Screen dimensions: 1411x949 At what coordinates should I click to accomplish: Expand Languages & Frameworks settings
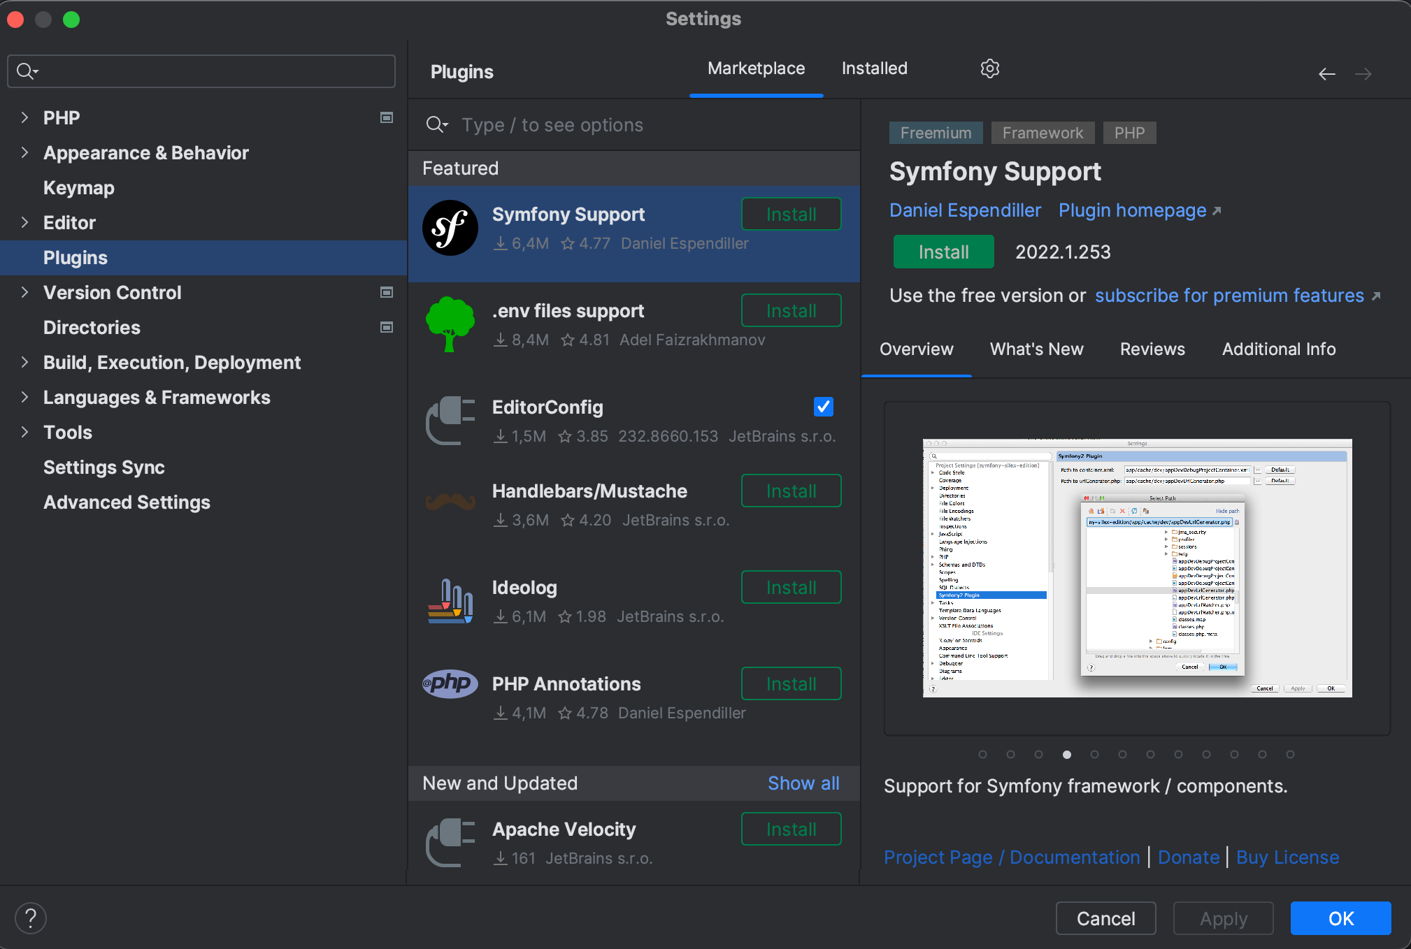[25, 397]
